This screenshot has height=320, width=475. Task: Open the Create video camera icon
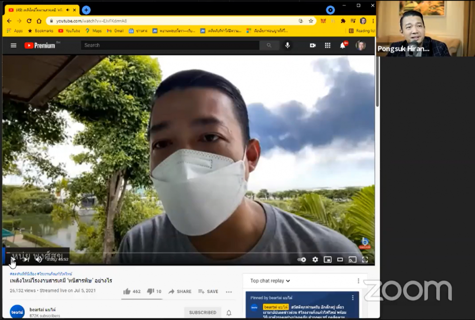(313, 46)
